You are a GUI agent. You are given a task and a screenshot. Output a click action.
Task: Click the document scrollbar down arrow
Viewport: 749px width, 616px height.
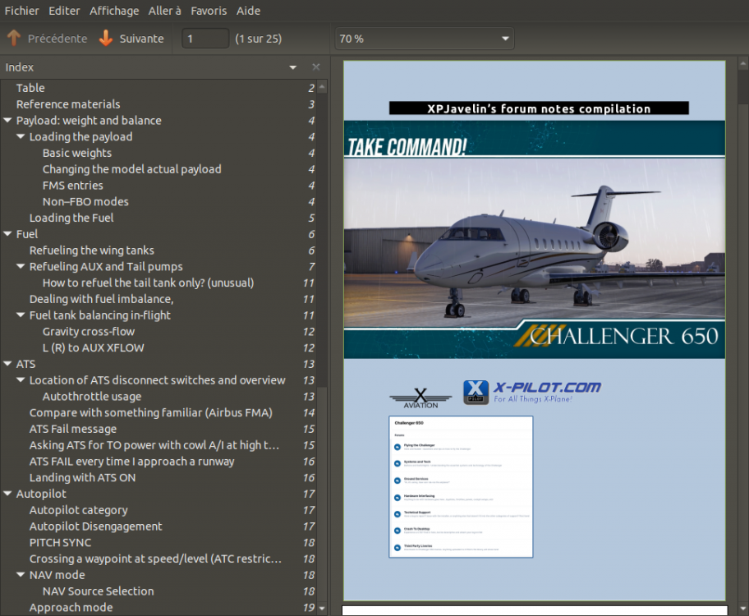(x=742, y=609)
